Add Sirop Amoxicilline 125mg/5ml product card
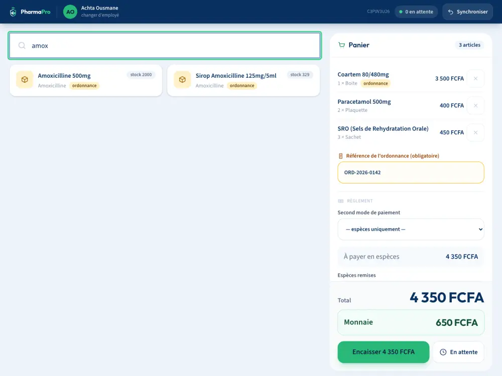Image resolution: width=502 pixels, height=376 pixels. pos(243,80)
